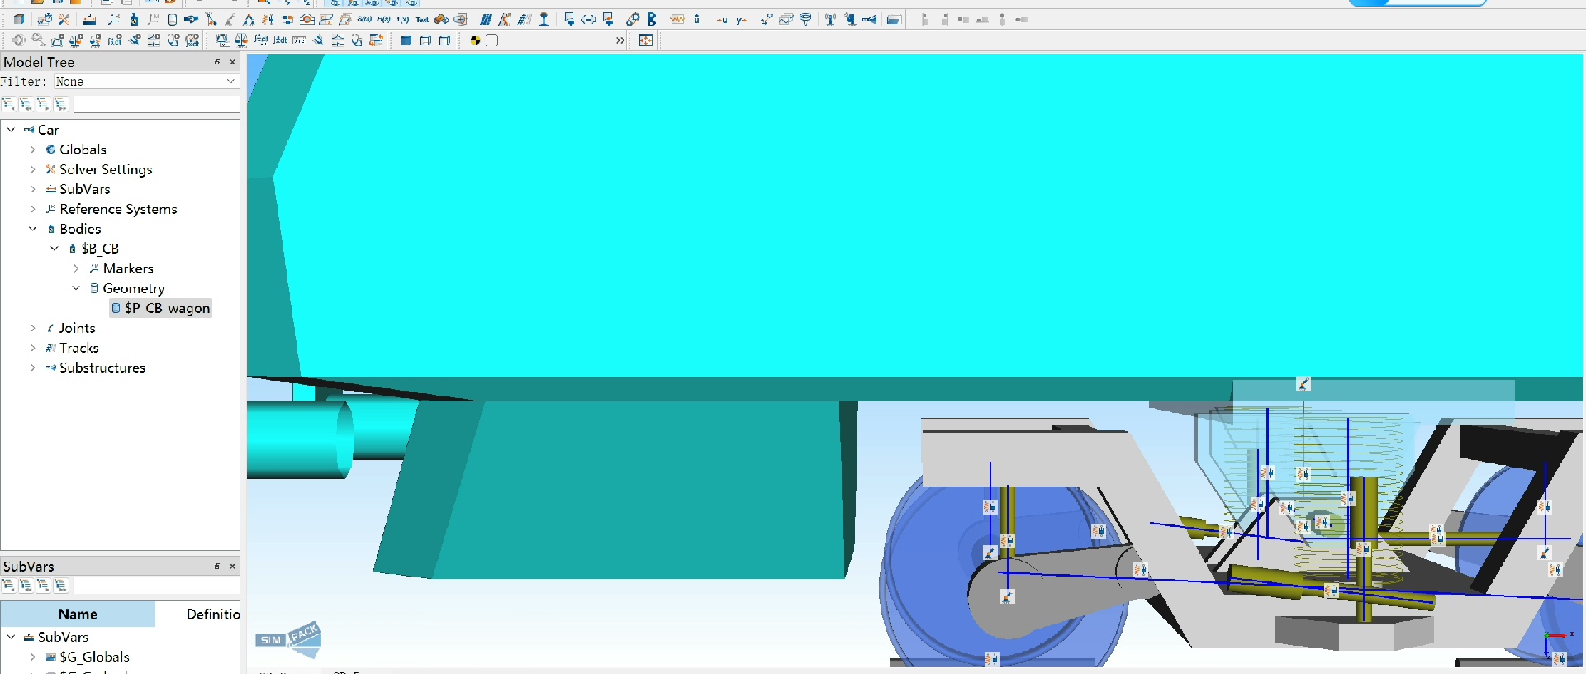This screenshot has width=1586, height=674.
Task: Click the integral dt solver icon
Action: click(280, 40)
